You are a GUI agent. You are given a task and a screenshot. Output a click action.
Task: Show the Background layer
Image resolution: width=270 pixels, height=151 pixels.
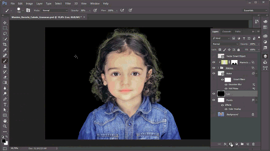coord(214,115)
